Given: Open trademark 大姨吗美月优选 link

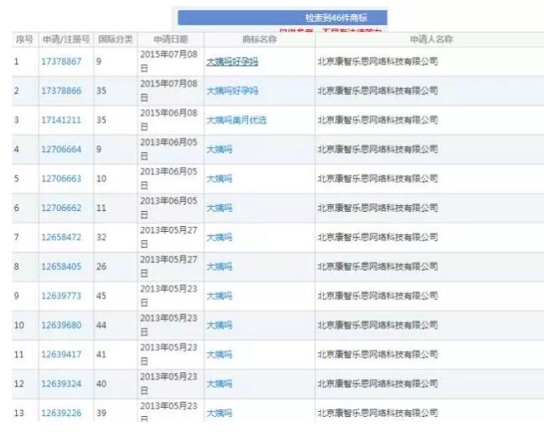Looking at the screenshot, I should click(236, 120).
